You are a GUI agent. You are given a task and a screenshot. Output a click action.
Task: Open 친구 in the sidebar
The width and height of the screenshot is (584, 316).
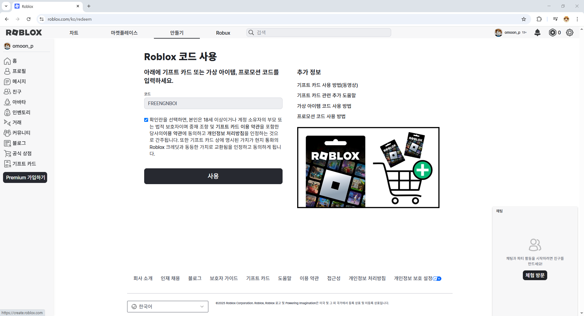[x=12, y=92]
